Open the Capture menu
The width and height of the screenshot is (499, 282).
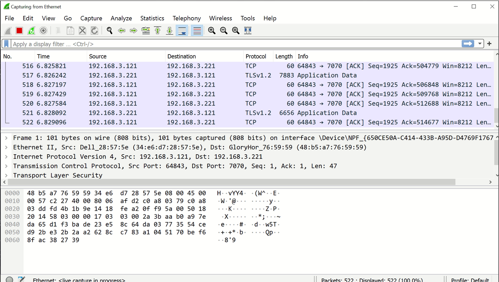(91, 18)
